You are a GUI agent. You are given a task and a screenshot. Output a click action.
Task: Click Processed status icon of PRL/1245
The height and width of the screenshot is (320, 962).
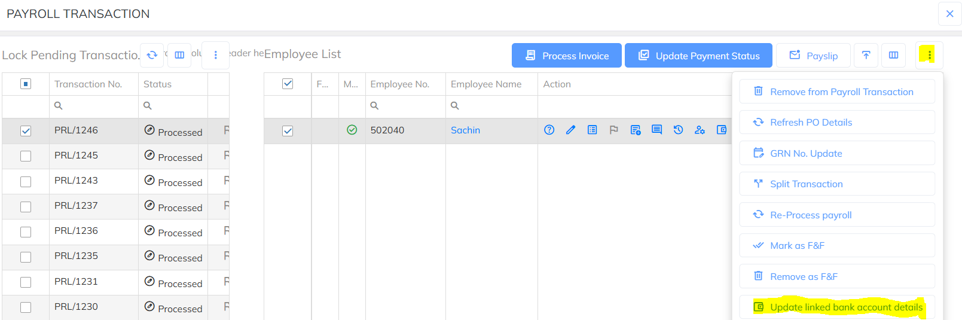click(x=149, y=155)
